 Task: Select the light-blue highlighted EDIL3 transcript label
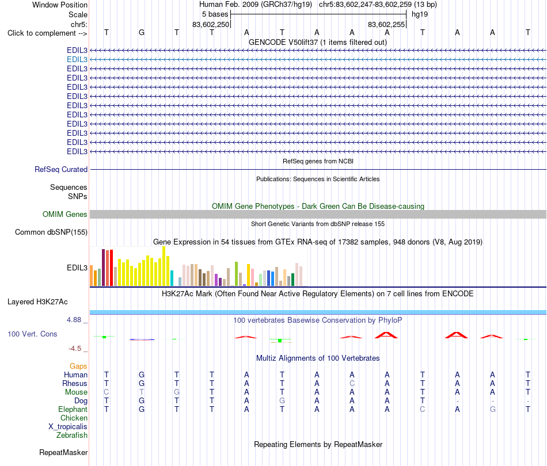click(x=77, y=60)
